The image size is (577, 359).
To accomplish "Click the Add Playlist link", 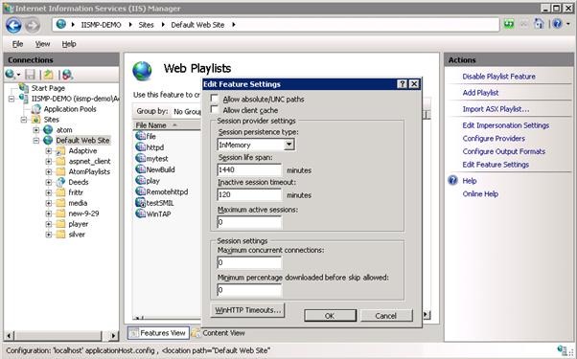I will coord(480,93).
